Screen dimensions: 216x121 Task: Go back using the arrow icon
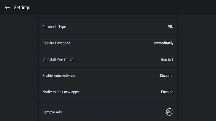[7, 7]
